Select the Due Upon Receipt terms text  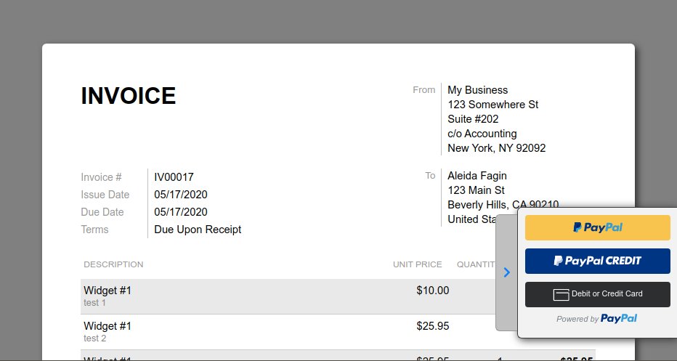(x=198, y=230)
